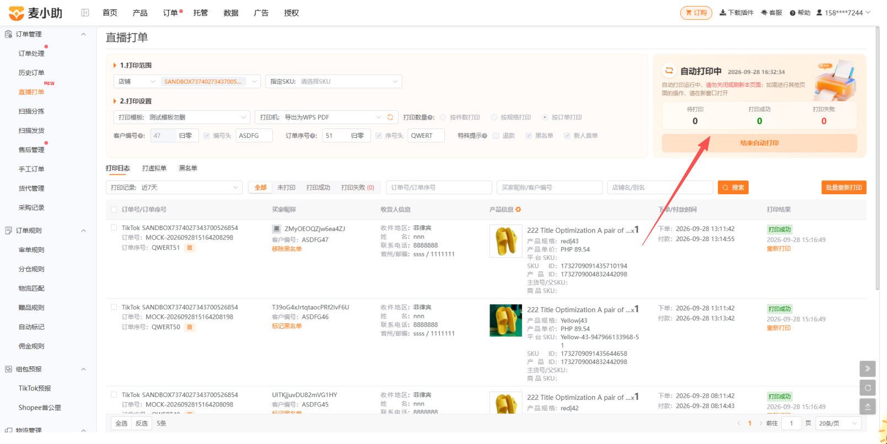
Task: Open 帮助 help
Action: pyautogui.click(x=800, y=13)
